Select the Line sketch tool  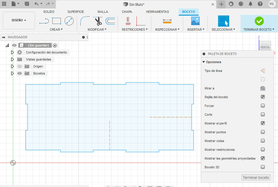(x=44, y=21)
